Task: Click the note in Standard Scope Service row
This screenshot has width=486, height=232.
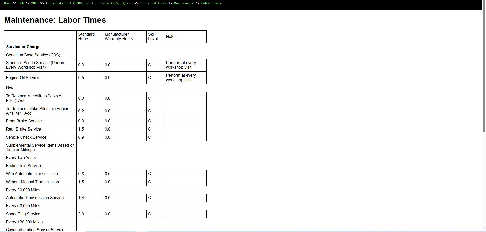Action: 185,65
